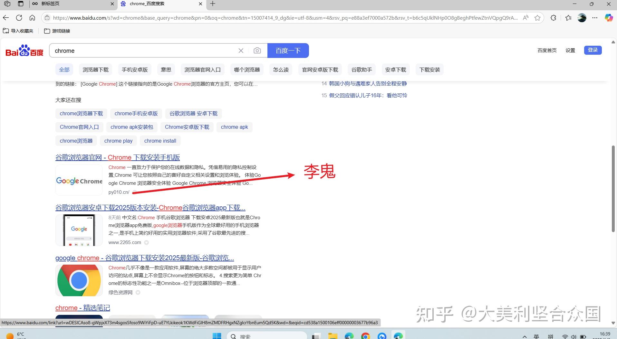Clear the Baidu search box
This screenshot has width=617, height=339.
click(241, 51)
